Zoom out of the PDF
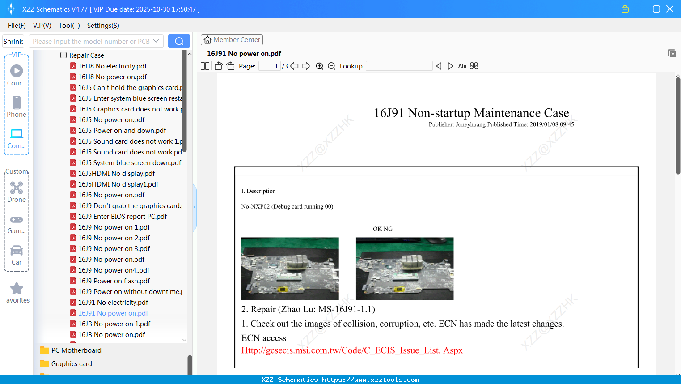681x384 pixels. [x=331, y=66]
